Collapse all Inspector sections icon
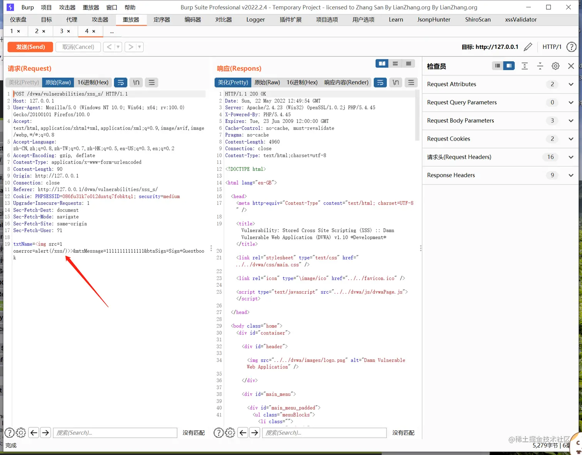 [x=540, y=66]
